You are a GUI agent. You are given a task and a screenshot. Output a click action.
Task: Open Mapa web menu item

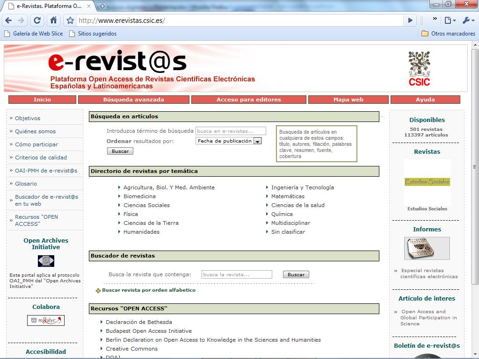pos(348,100)
